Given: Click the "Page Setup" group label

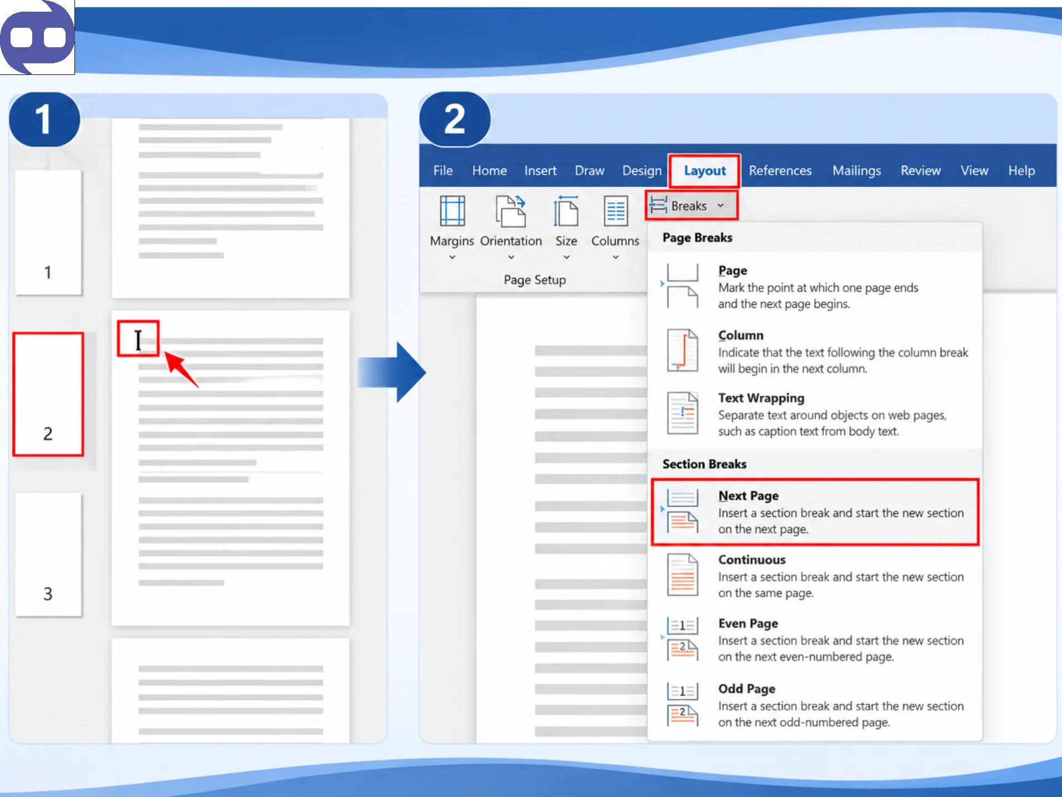Looking at the screenshot, I should [535, 280].
